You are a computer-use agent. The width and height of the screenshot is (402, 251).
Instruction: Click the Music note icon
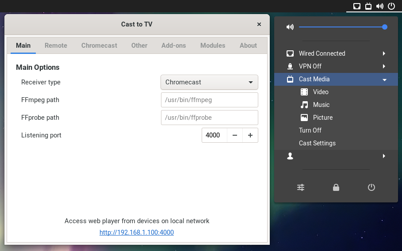pyautogui.click(x=304, y=105)
